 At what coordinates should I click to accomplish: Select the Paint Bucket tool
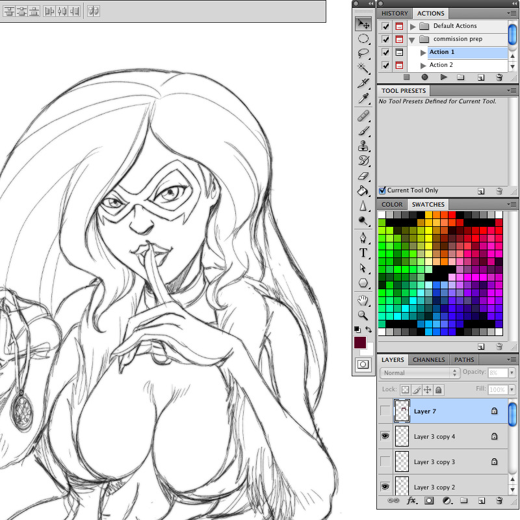pyautogui.click(x=363, y=191)
